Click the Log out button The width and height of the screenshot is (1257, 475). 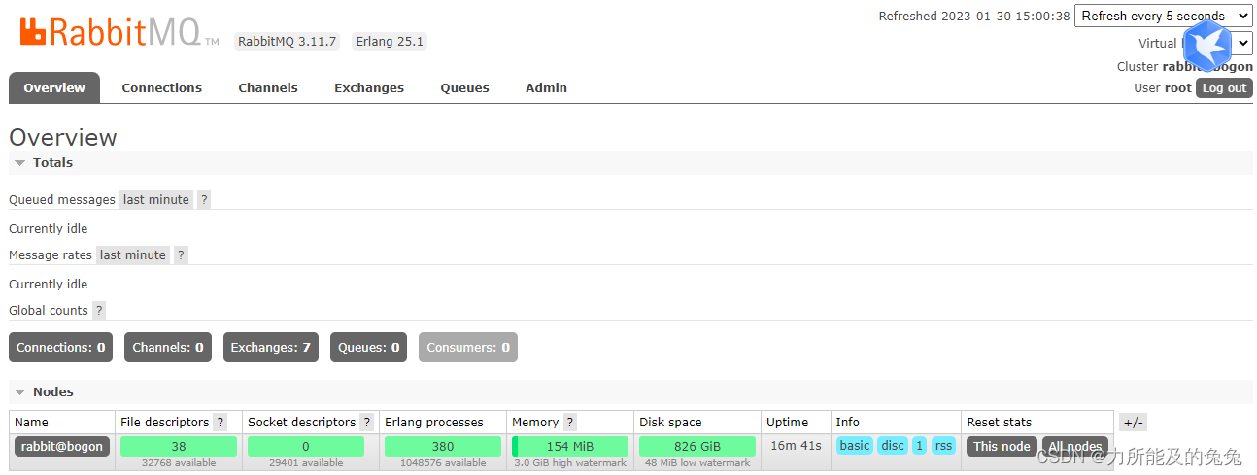pos(1224,87)
